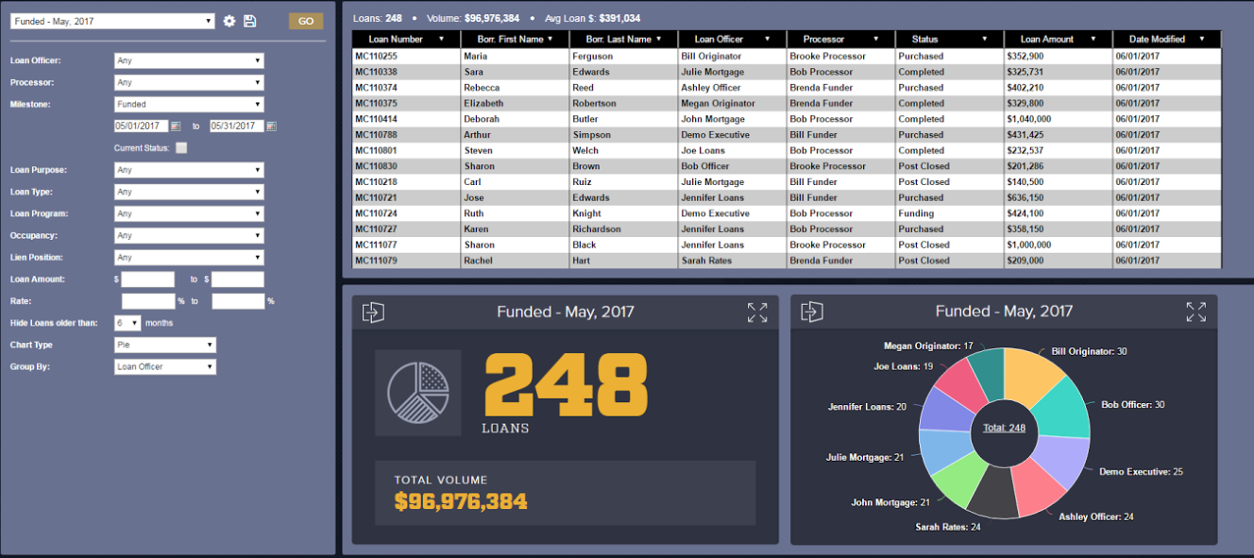Screen dimensions: 1254x558
Task: Open the Occupancy dropdown
Action: click(x=189, y=235)
